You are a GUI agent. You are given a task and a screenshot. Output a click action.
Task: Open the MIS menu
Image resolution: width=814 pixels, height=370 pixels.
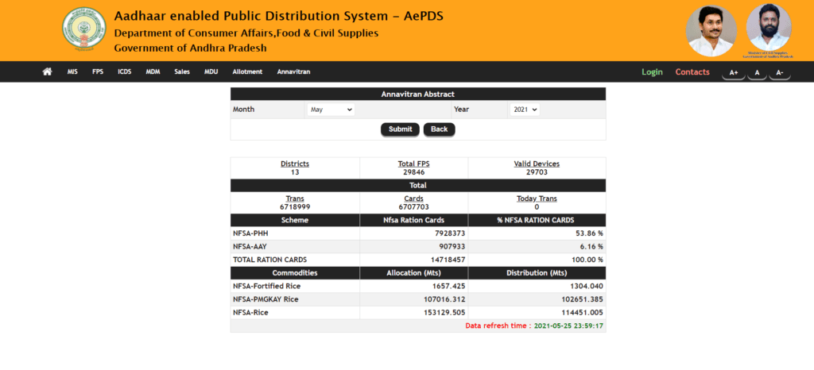[x=72, y=72]
